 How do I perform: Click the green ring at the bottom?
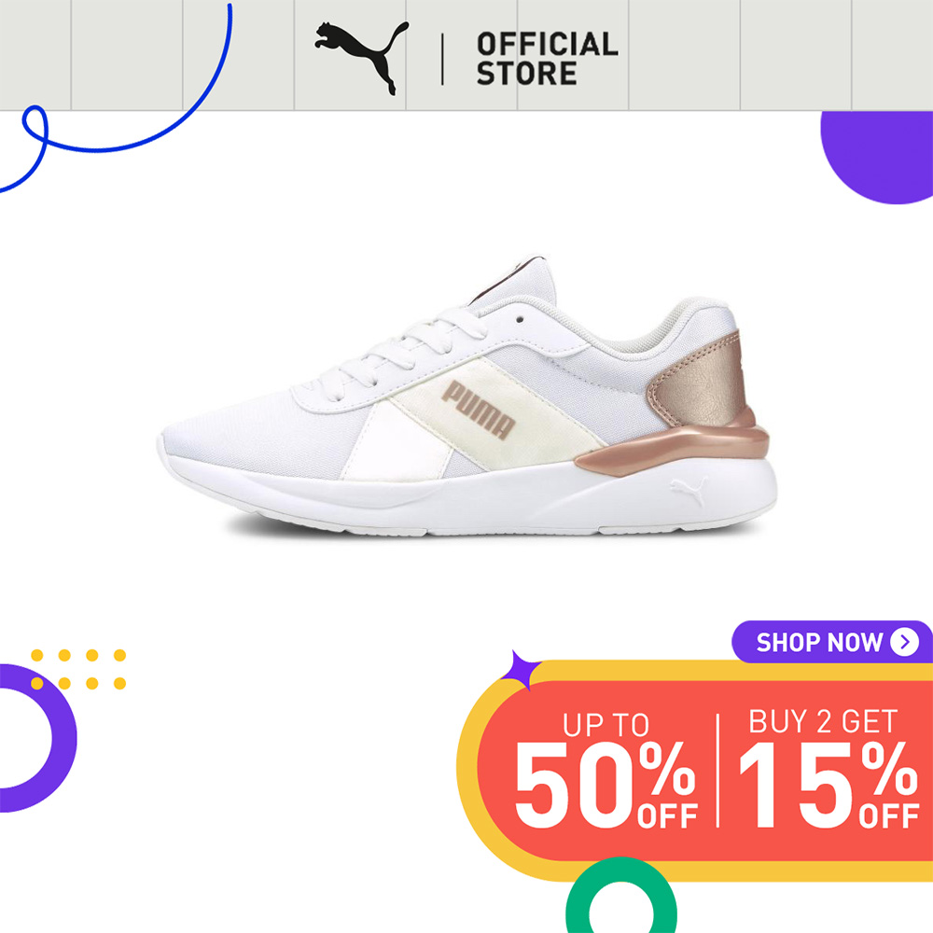point(620,896)
